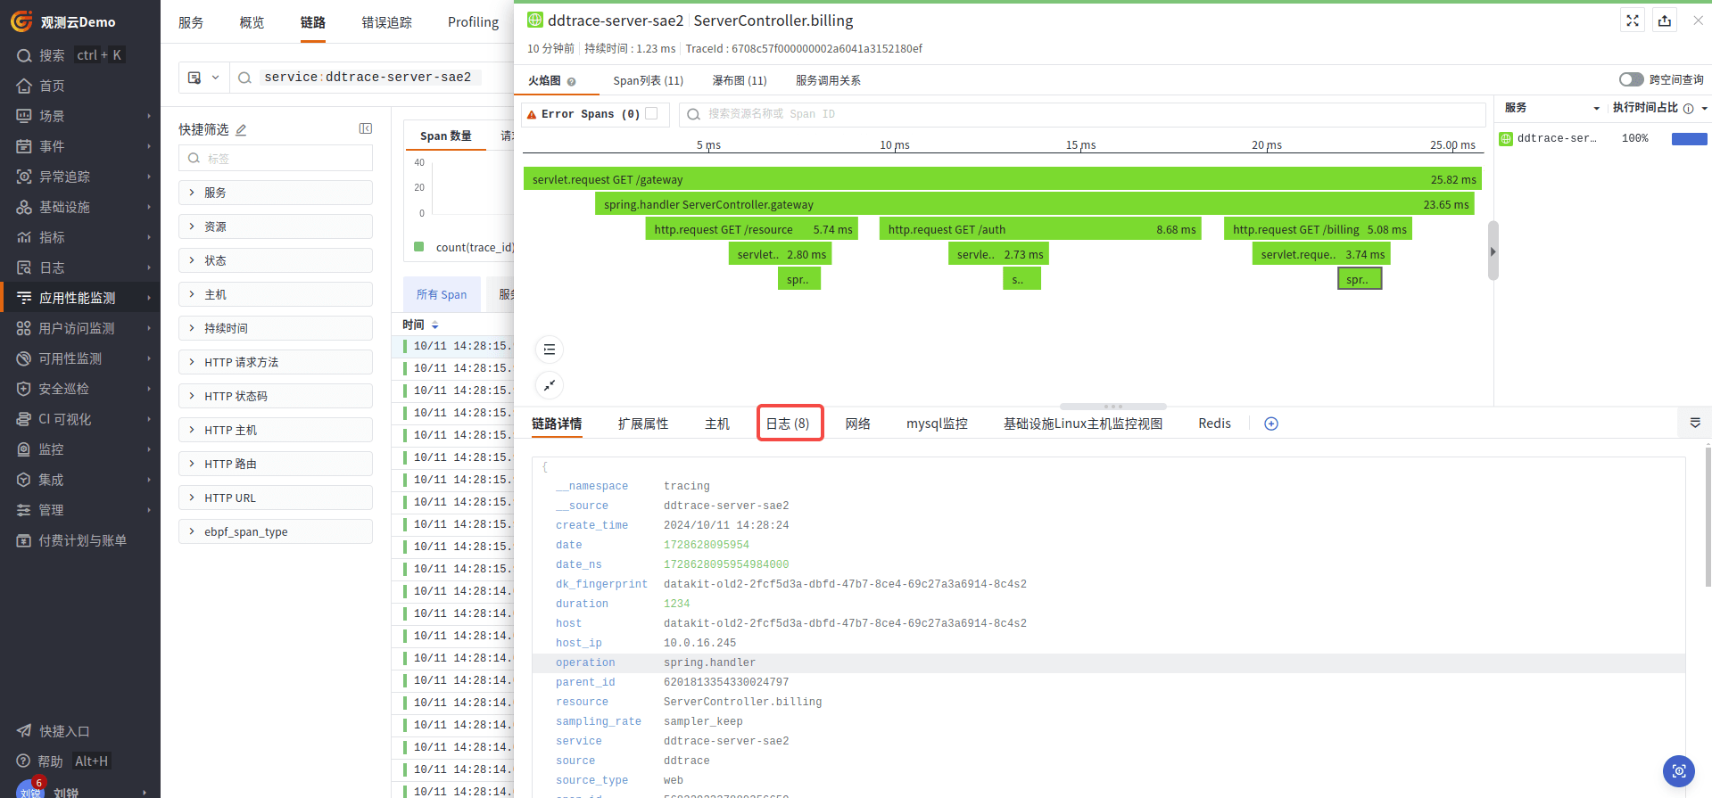Click the floating assistant icon at bottom right
Viewport: 1712px width, 798px height.
point(1679,771)
